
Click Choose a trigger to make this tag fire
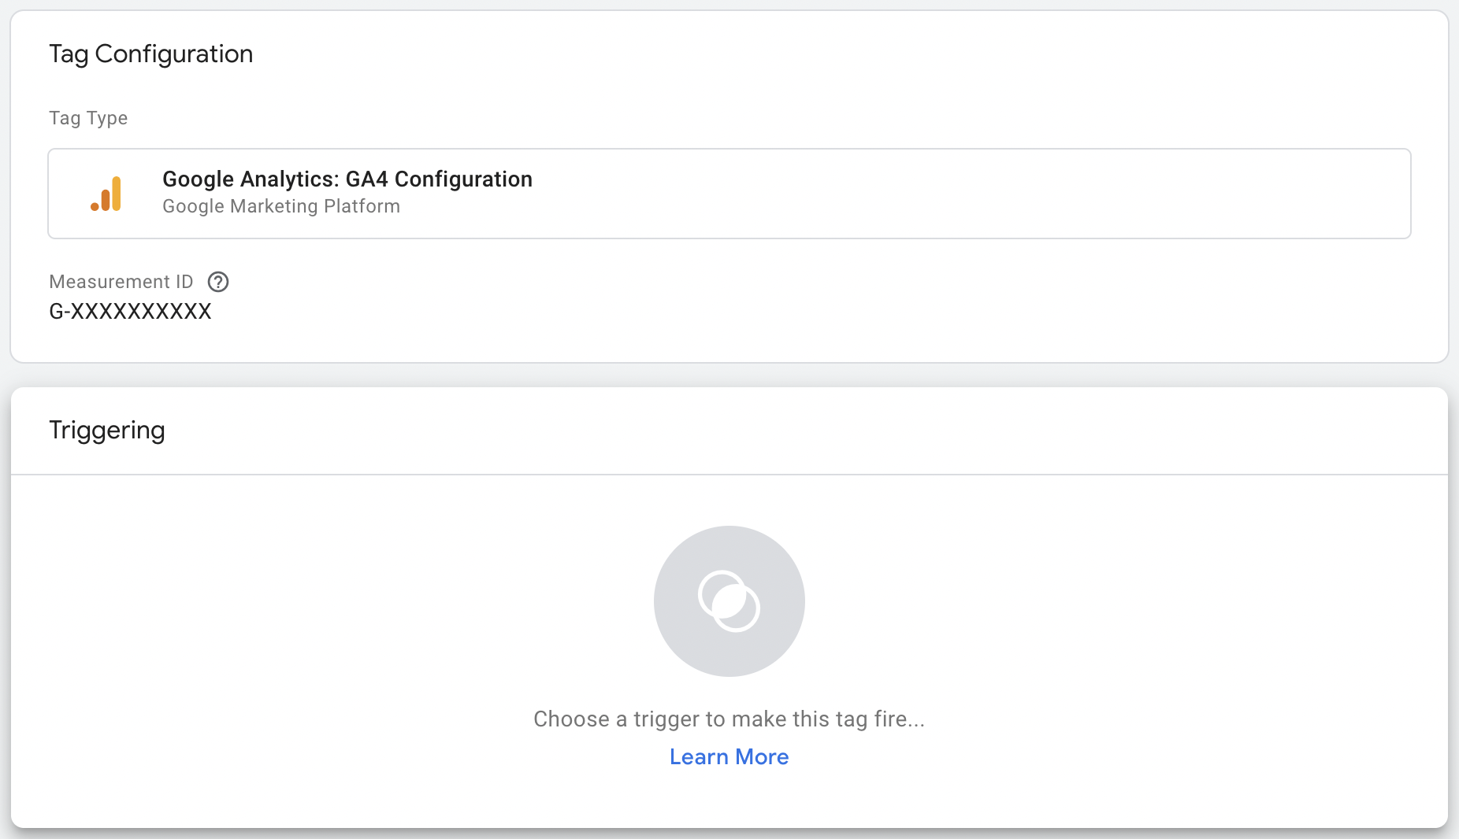[x=729, y=719]
